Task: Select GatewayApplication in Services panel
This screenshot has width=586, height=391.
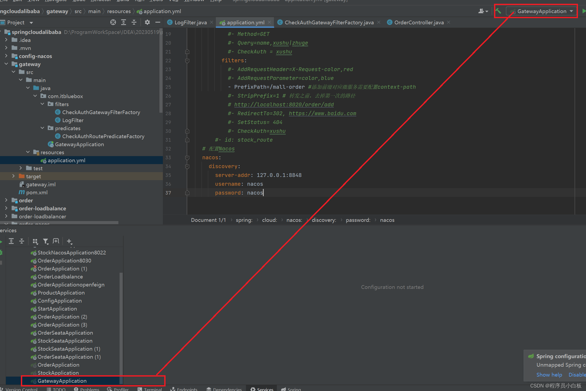Action: [x=61, y=381]
